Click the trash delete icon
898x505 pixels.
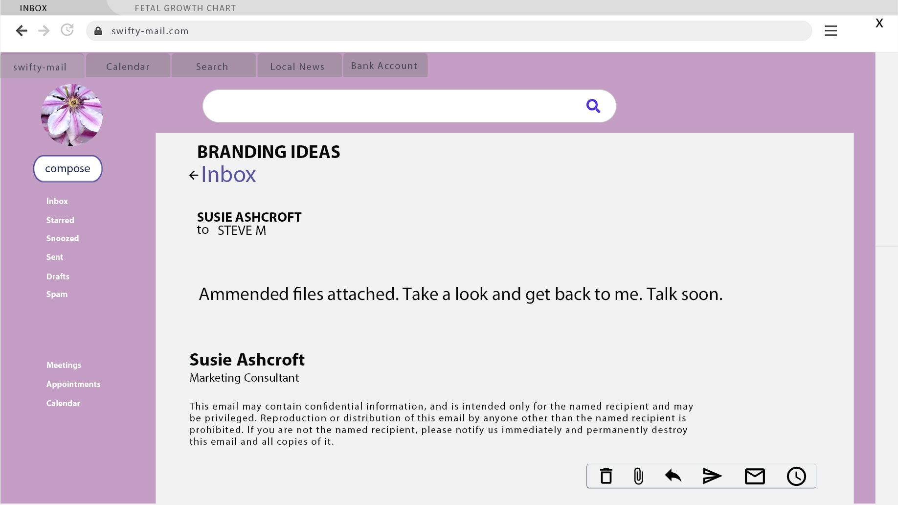(x=606, y=476)
